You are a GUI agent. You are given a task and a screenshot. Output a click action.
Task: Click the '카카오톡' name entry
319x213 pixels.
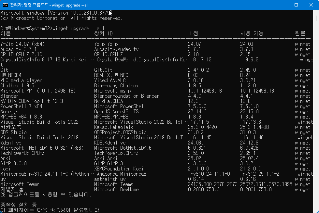[x=11, y=127]
